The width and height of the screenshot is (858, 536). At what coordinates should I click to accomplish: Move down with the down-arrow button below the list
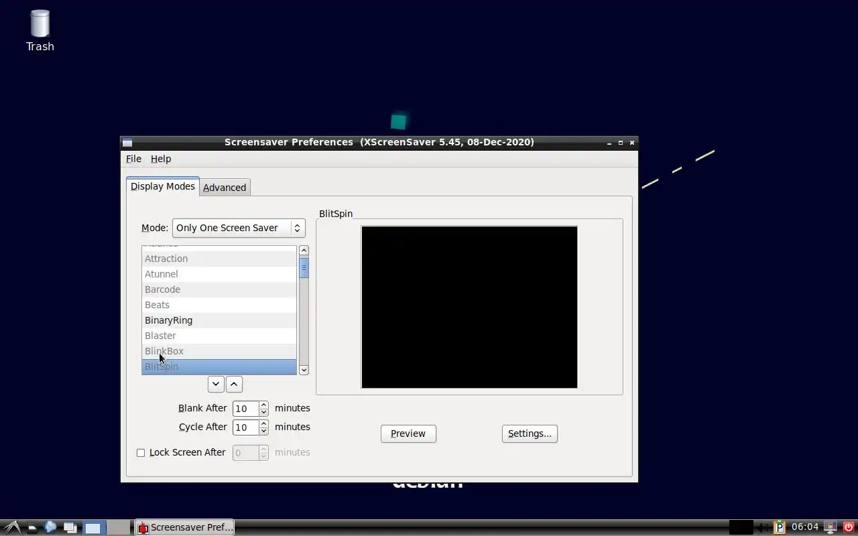tap(216, 384)
